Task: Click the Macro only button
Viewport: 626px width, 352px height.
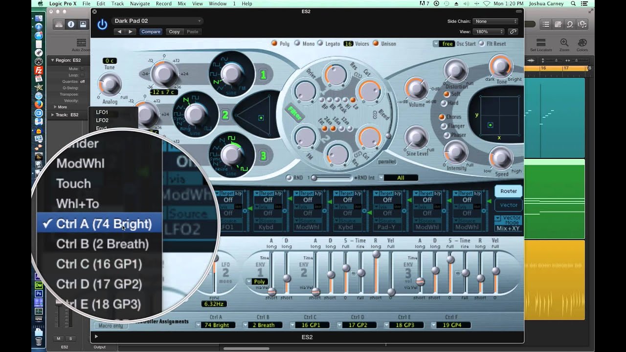Action: point(111,326)
